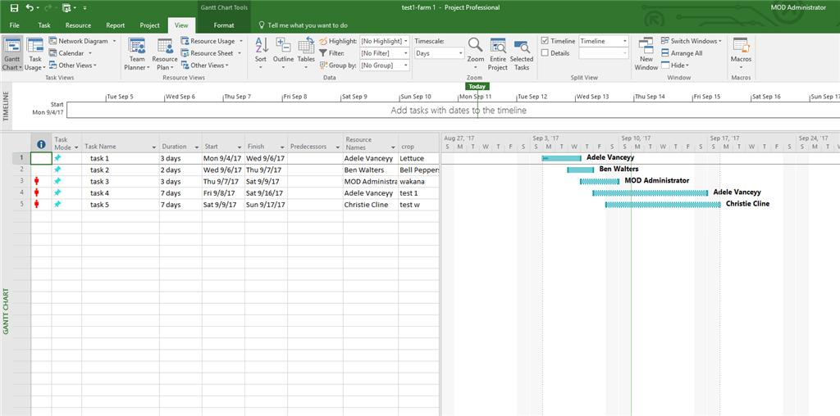Switch to the Report ribbon tab
Image resolution: width=840 pixels, height=416 pixels.
coord(115,25)
